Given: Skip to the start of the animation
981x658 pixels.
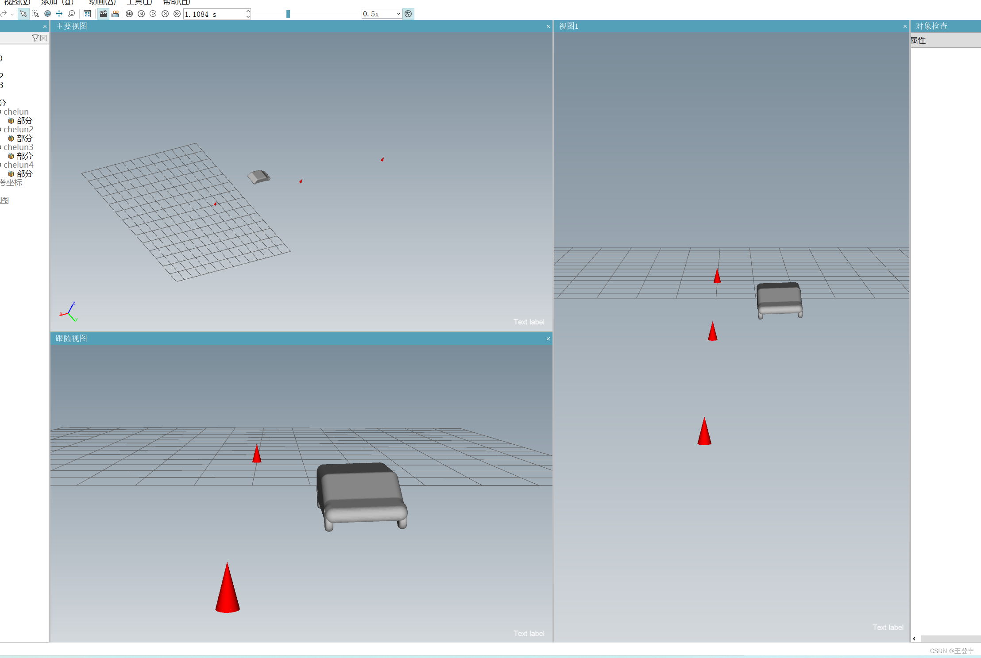Looking at the screenshot, I should 129,14.
